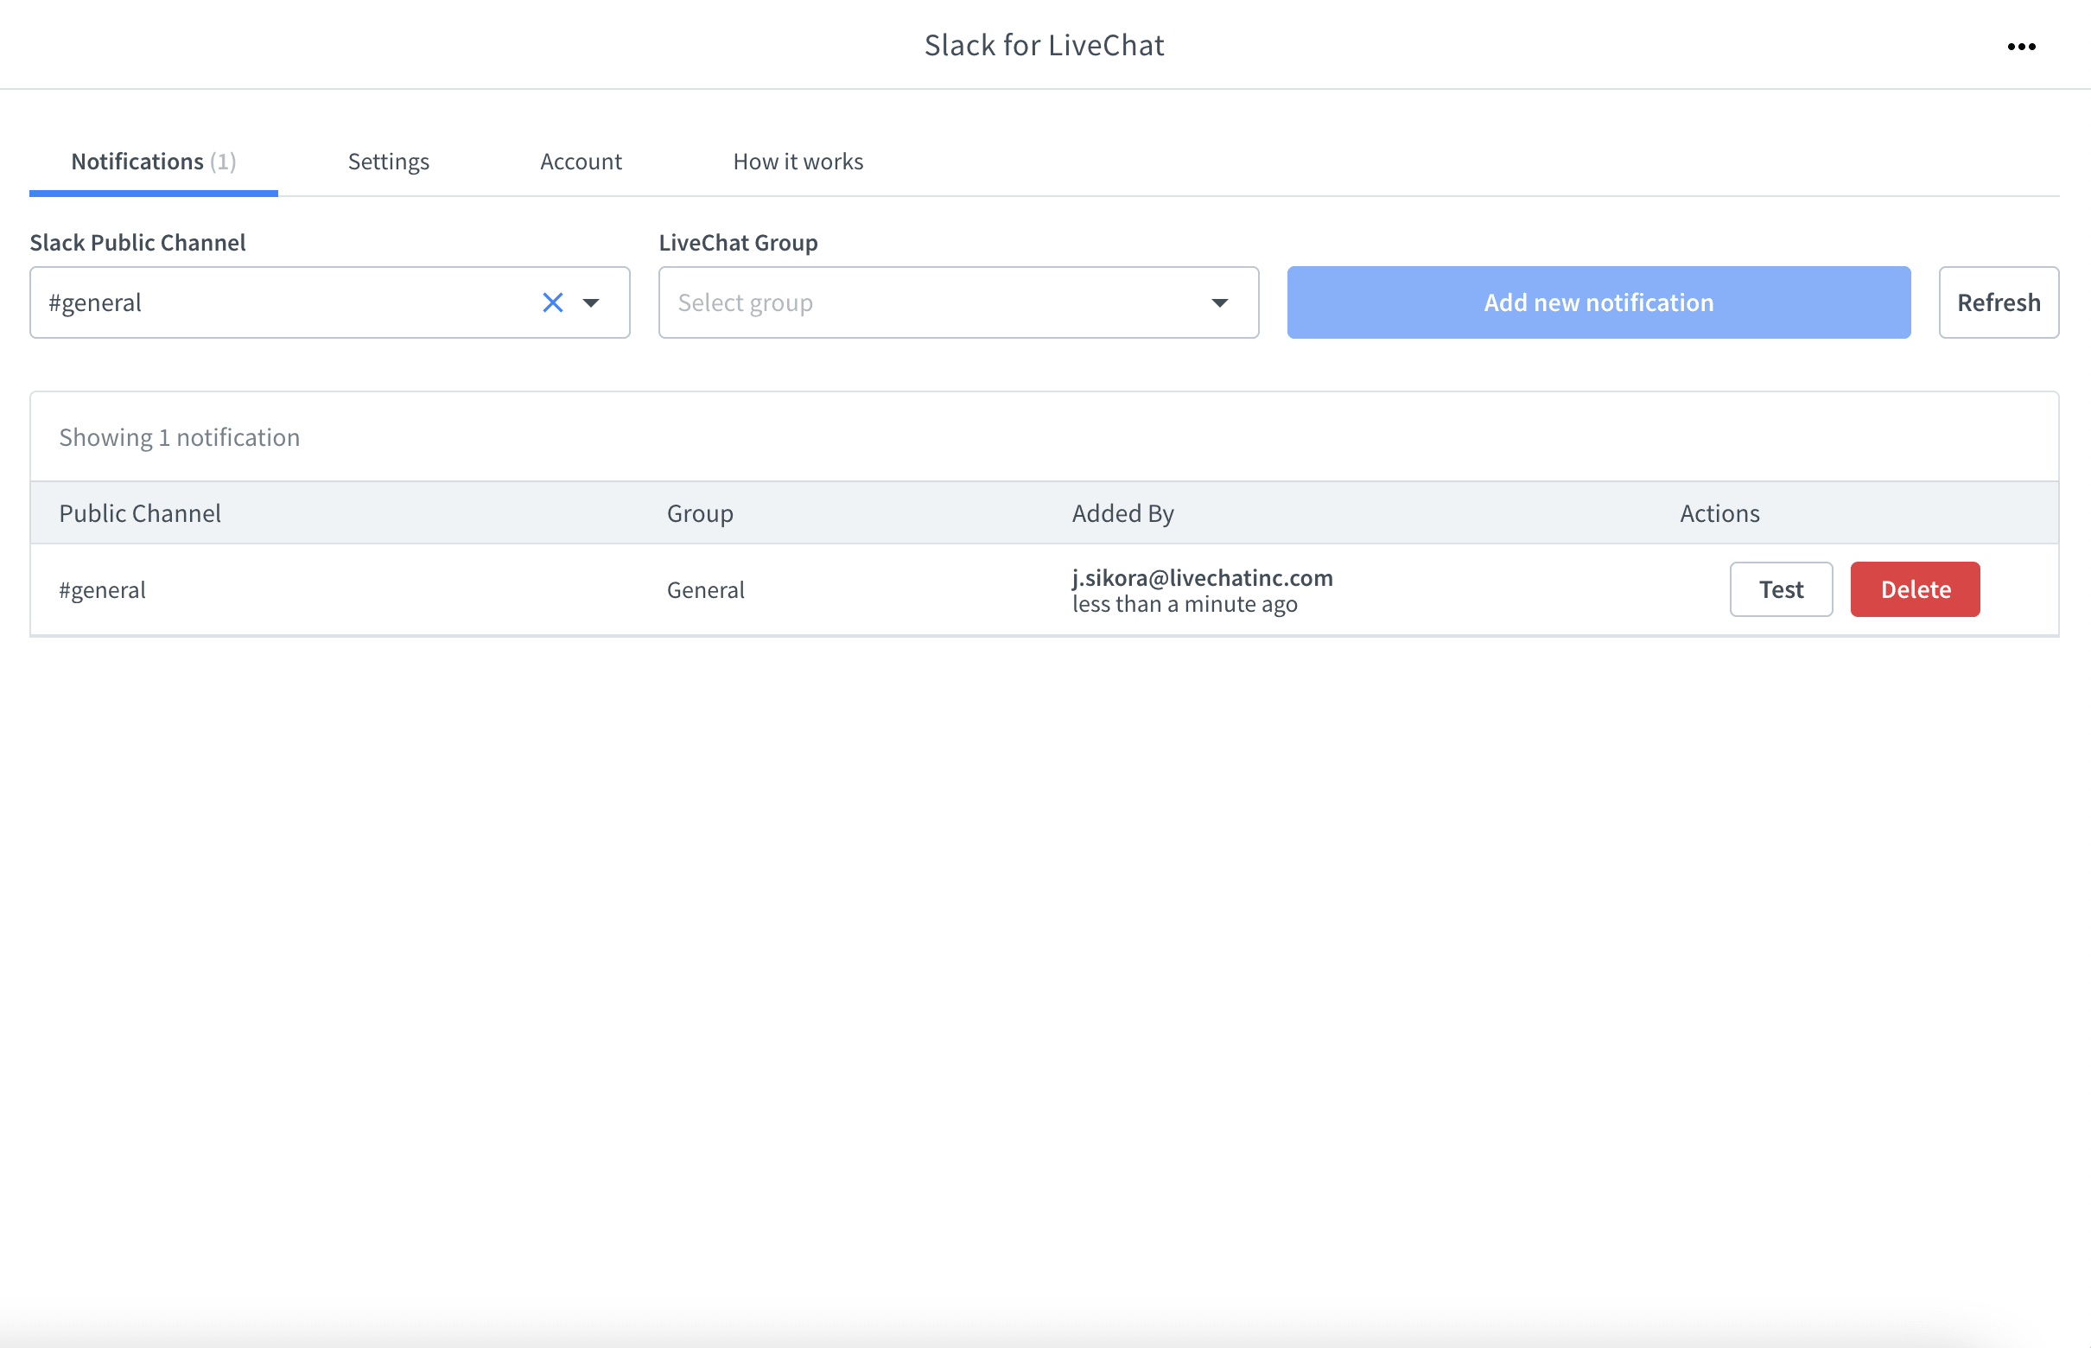Select the j.sikora@livechatinc.com email text

pos(1203,578)
